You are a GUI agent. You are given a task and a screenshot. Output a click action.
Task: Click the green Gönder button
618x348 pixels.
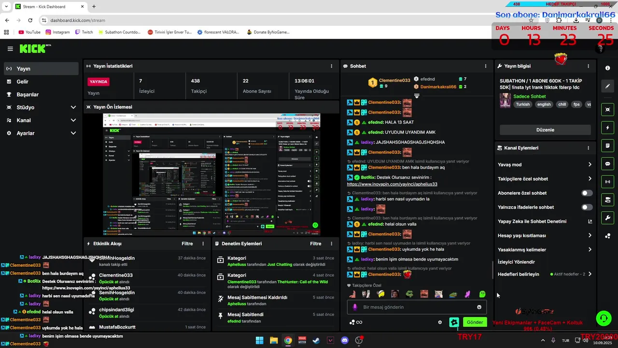[x=475, y=322]
